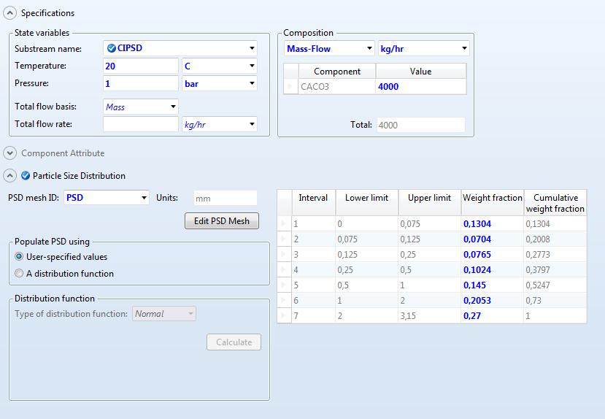Click cumulative weight fraction cell 0,3797
The image size is (605, 419).
click(x=555, y=269)
